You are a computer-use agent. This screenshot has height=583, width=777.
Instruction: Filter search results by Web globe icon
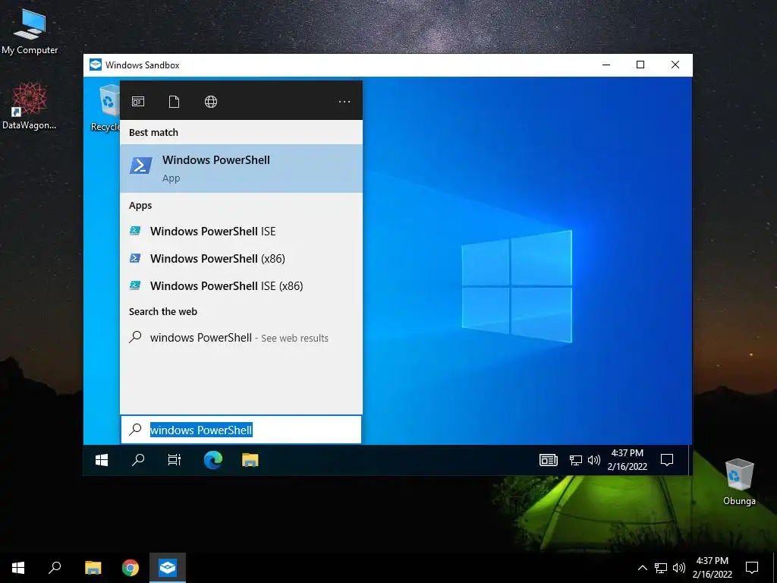[211, 102]
